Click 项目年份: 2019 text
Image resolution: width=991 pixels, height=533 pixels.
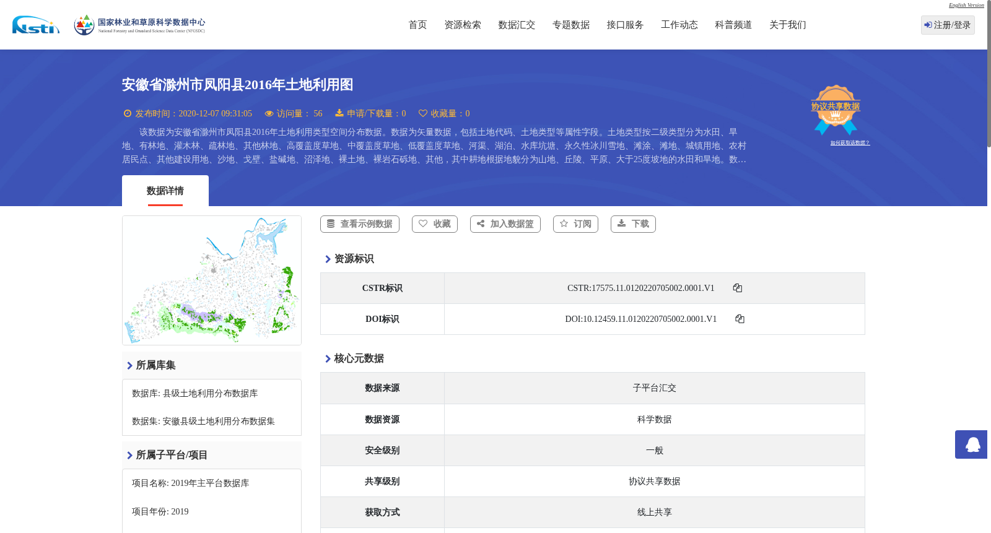(x=160, y=512)
